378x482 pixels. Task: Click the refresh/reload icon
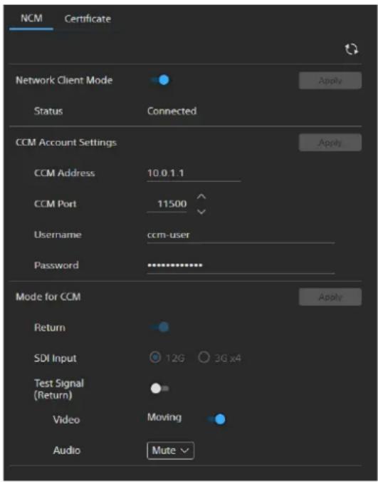pyautogui.click(x=352, y=49)
